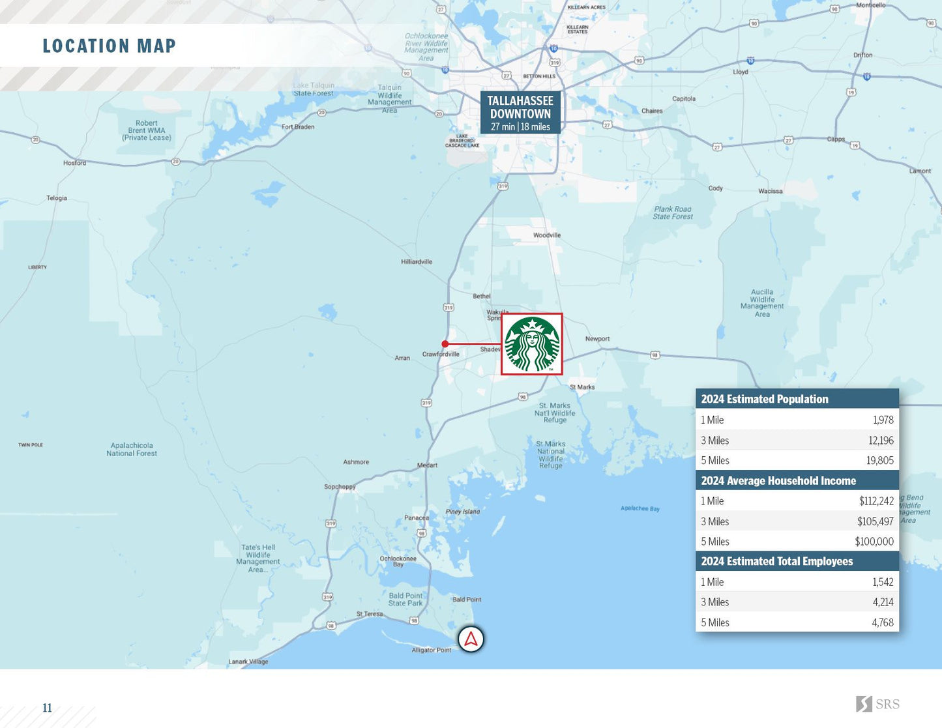Click the Capps map label

coord(836,139)
